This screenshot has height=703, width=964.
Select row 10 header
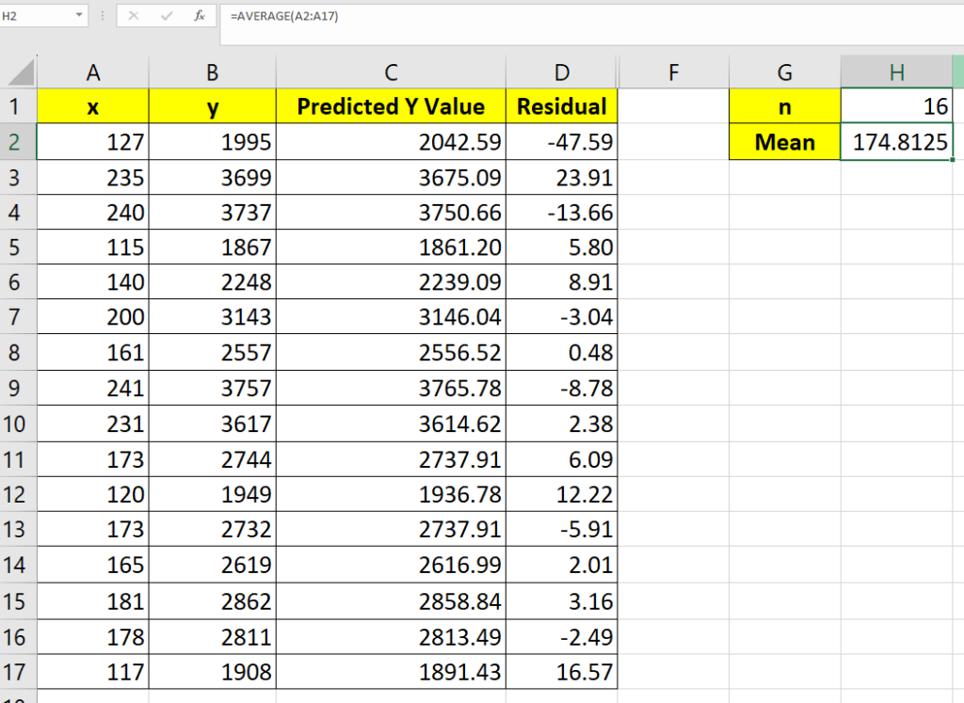click(x=17, y=423)
